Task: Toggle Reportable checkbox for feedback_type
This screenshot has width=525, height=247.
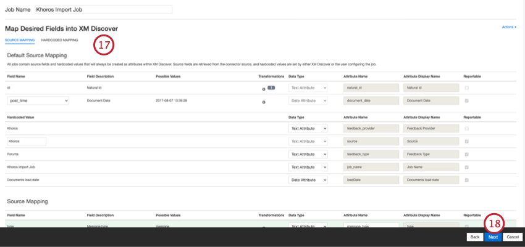Action: click(466, 154)
